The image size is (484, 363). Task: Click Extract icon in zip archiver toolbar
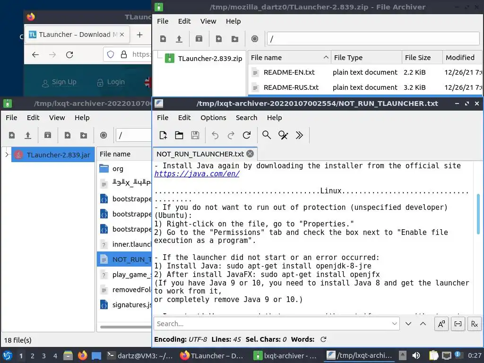tap(199, 39)
